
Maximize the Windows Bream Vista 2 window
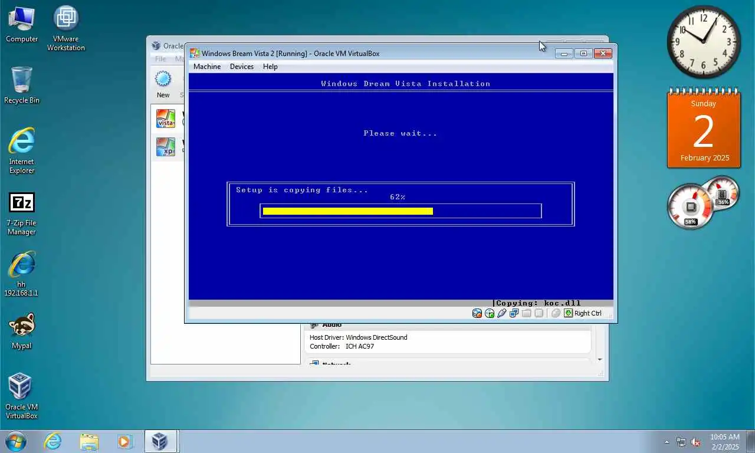click(583, 54)
